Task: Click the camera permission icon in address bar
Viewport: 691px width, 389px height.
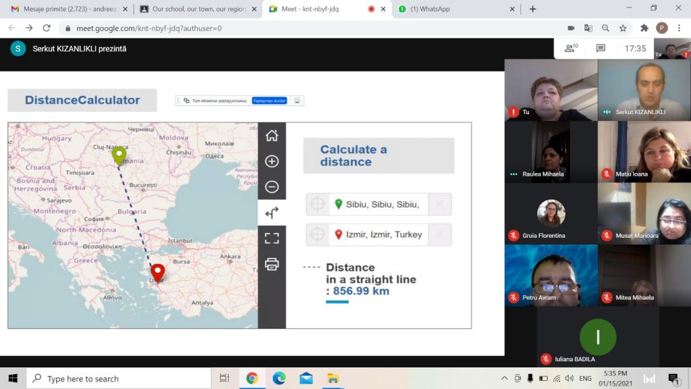Action: pyautogui.click(x=571, y=28)
